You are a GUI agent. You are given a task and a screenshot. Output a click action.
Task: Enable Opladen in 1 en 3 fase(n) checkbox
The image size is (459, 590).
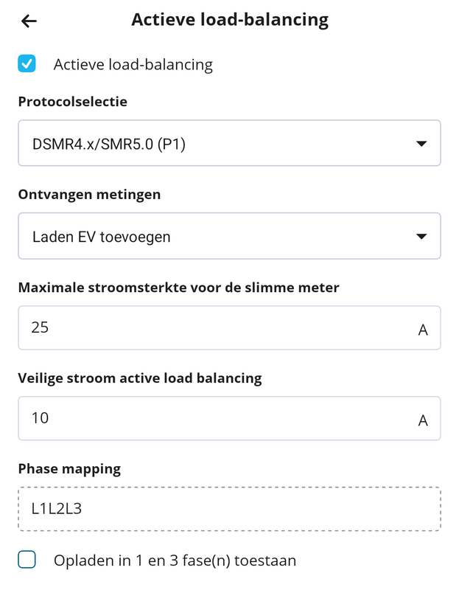[27, 560]
